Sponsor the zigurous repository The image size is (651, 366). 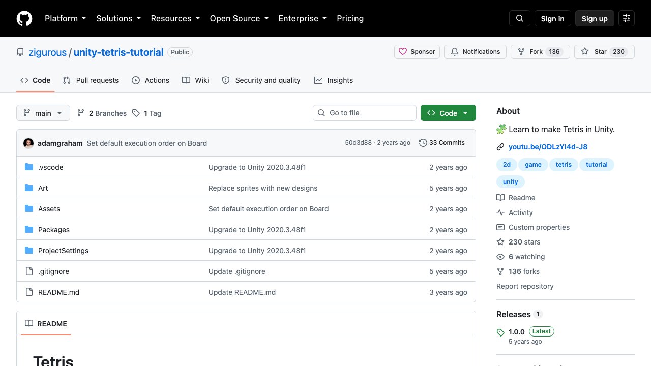[417, 52]
